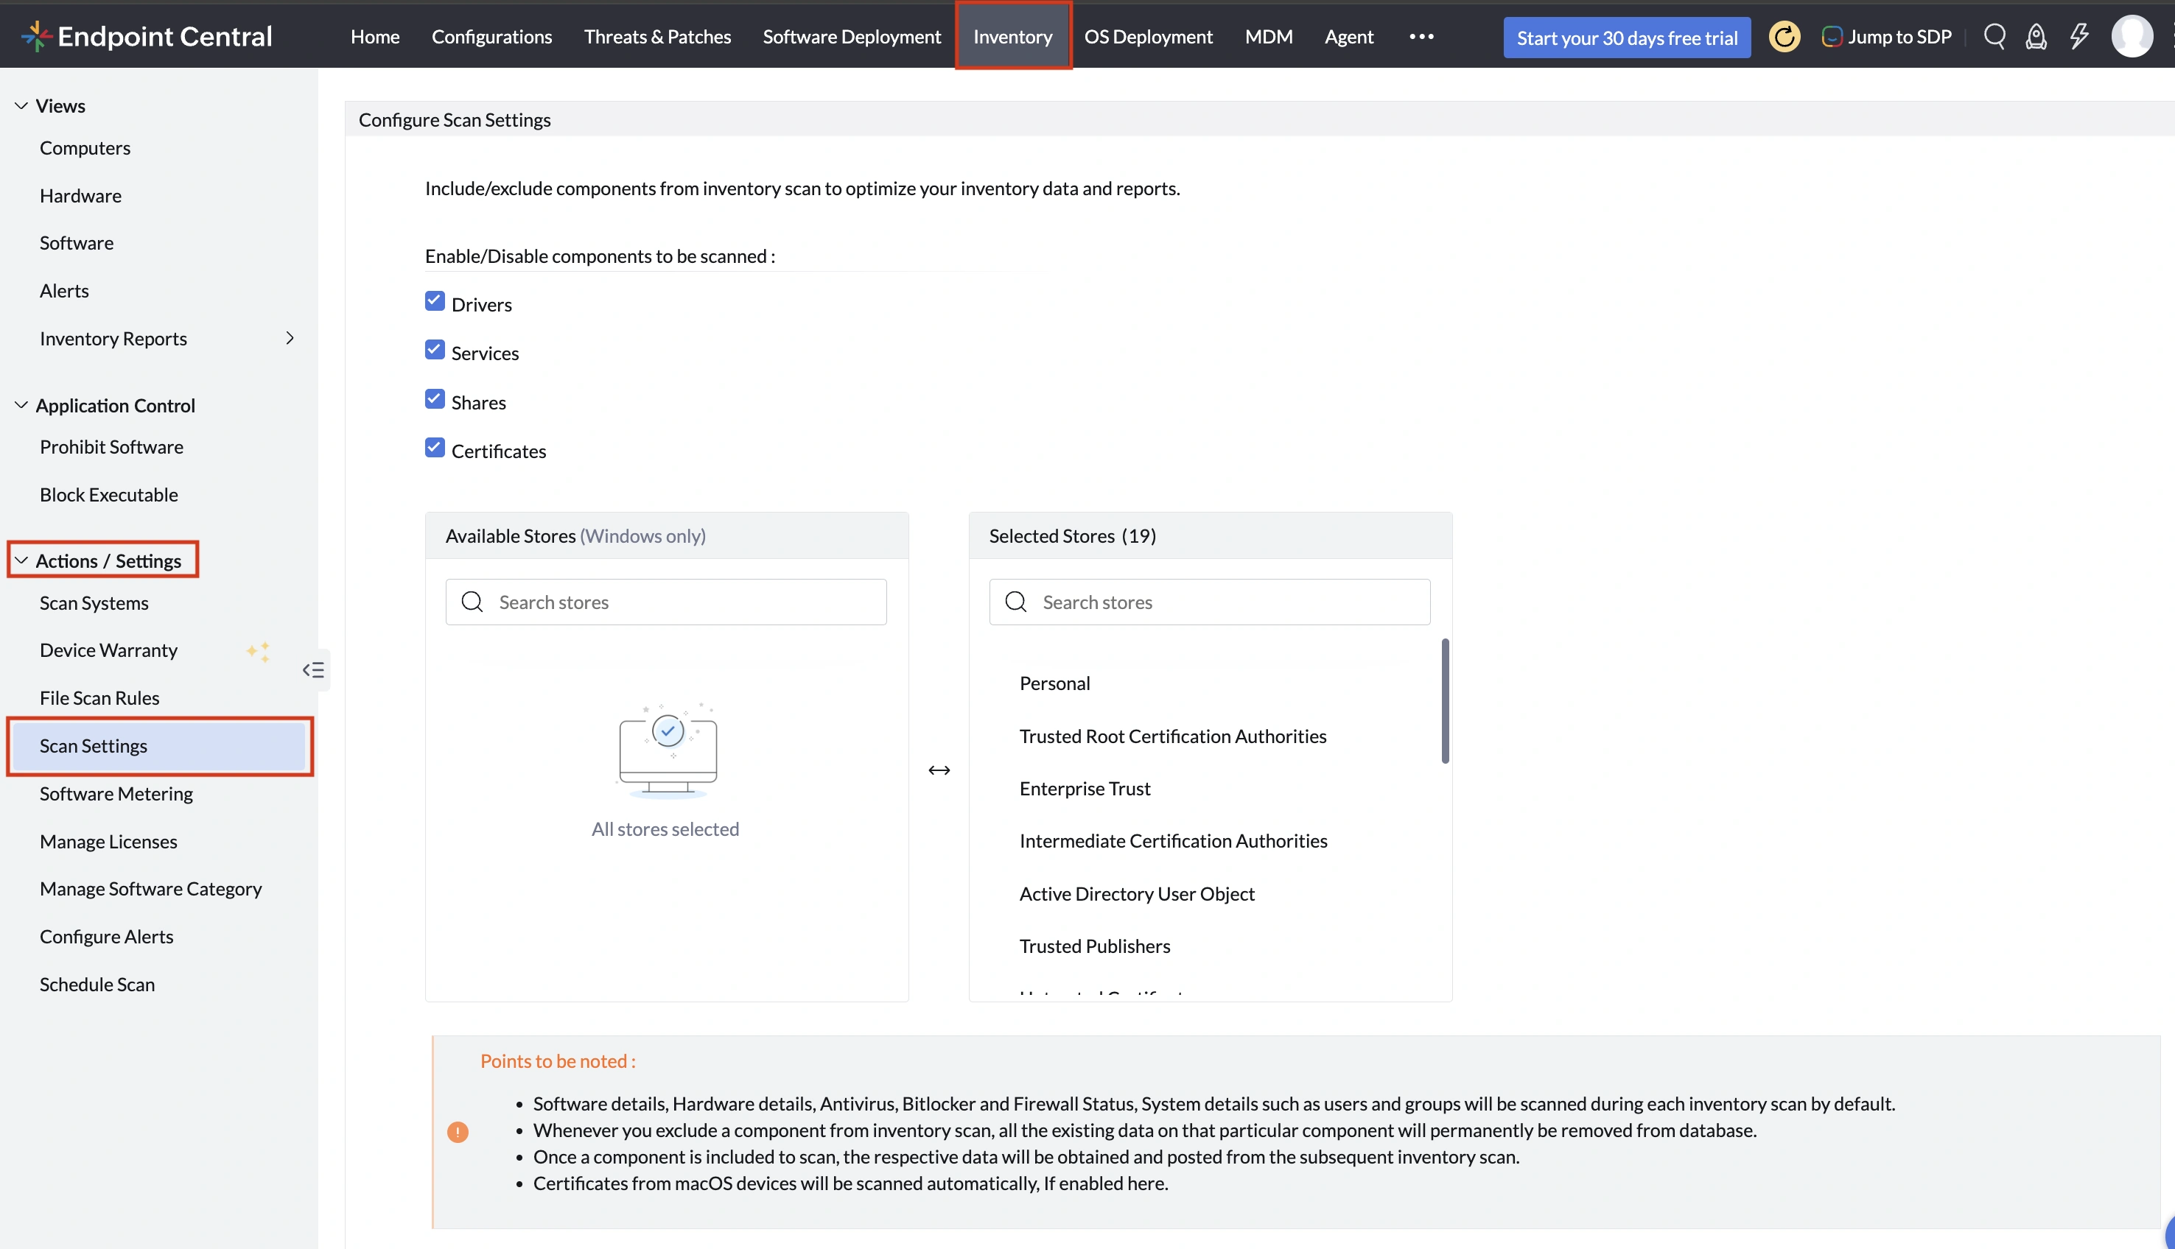Click the yellow refresh circle icon
The image size is (2175, 1249).
1785,37
